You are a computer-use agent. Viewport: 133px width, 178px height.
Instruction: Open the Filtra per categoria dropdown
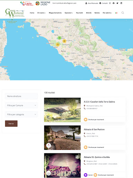pyautogui.click(x=21, y=114)
